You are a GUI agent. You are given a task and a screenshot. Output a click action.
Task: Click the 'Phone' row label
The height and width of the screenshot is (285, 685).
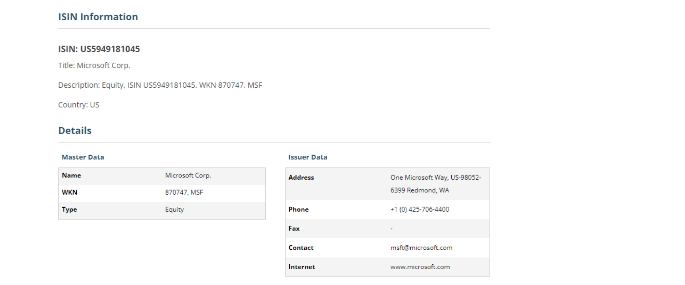click(299, 209)
